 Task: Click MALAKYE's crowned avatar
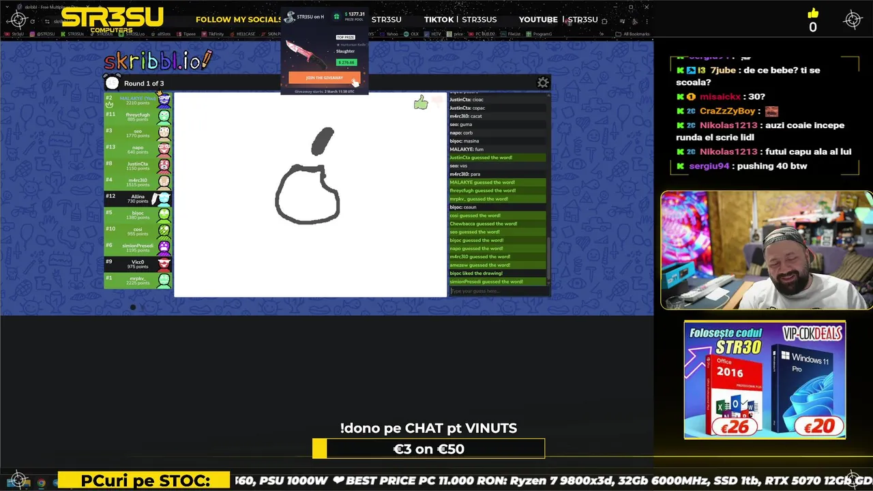pyautogui.click(x=164, y=100)
